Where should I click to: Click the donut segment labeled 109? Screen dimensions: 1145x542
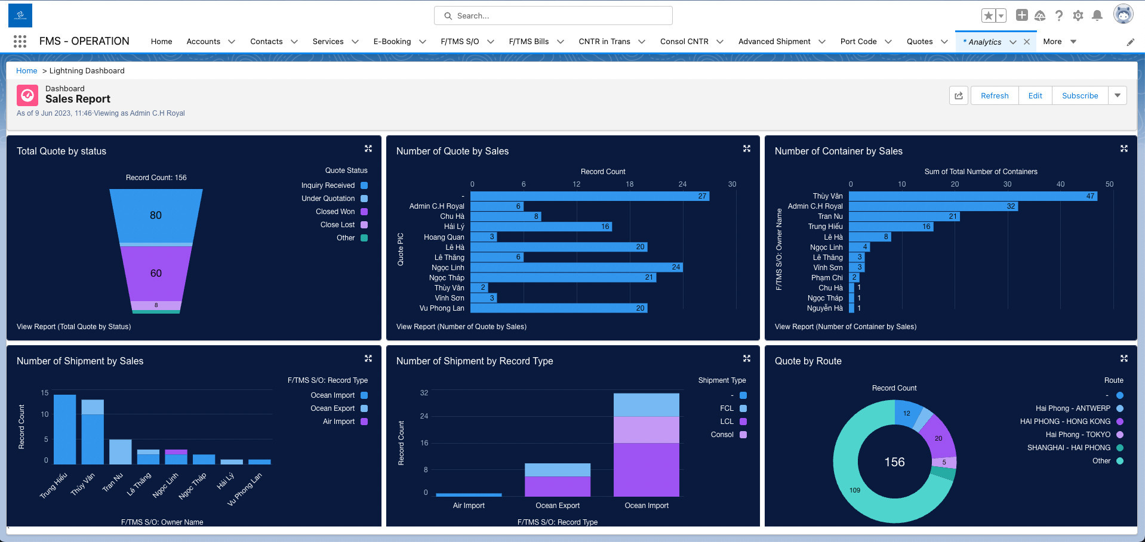point(855,489)
